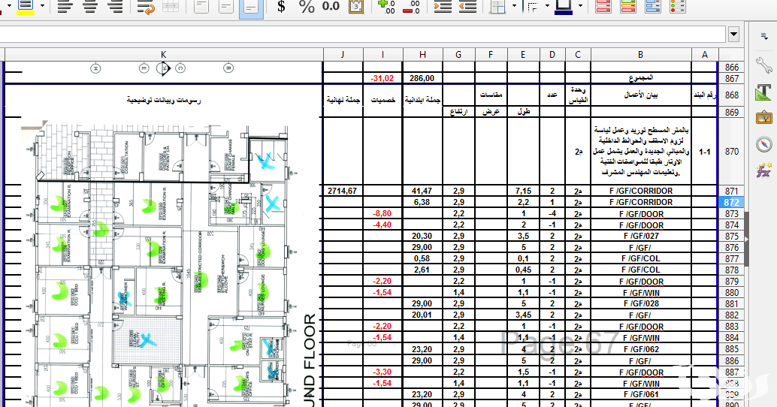Viewport: 777px width, 407px height.
Task: Click the yellow background color swatch
Action: (x=24, y=6)
